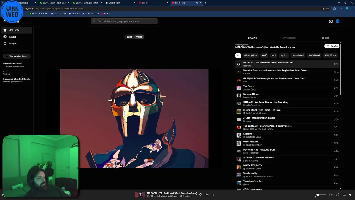Screen dimensions: 355x200
Task: Play Westside Gunn Saint Sergio's Suit in queue
Action: 288,72
